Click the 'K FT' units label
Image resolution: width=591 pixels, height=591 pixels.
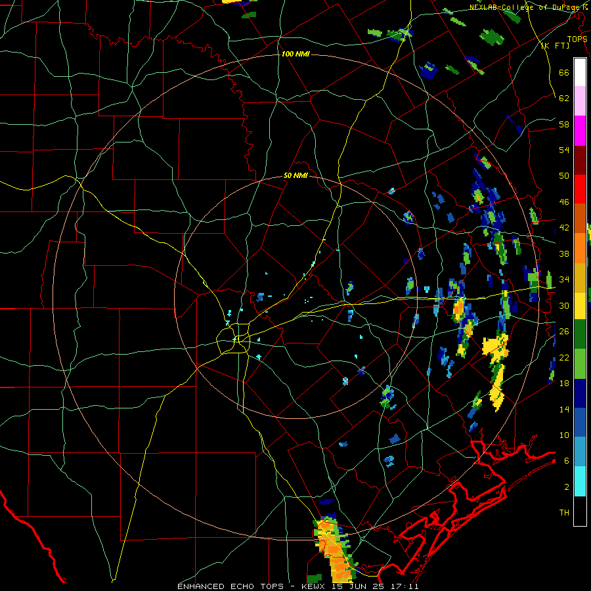tap(555, 45)
